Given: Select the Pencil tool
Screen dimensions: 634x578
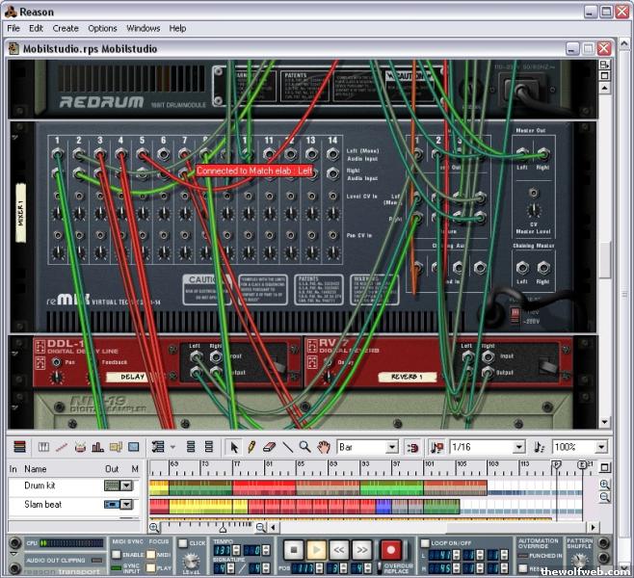Looking at the screenshot, I should coord(251,447).
